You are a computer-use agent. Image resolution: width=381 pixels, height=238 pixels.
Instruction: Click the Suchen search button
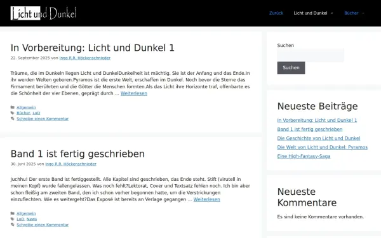click(x=291, y=68)
